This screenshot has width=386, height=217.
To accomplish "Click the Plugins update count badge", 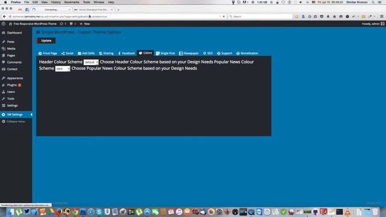I will tap(19, 85).
